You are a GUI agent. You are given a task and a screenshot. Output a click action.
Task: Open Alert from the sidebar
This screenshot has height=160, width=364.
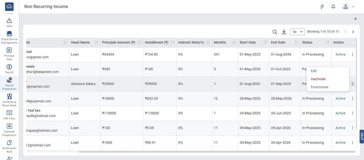coord(9,22)
